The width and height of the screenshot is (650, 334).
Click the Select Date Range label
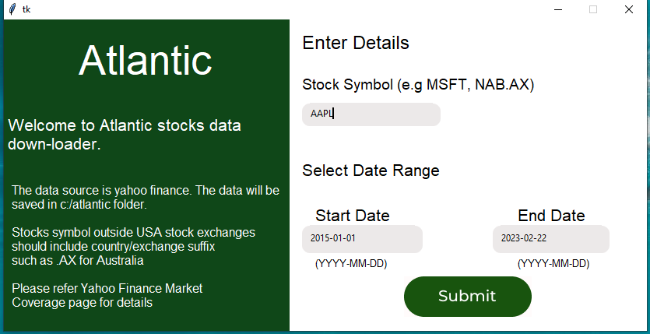[371, 171]
